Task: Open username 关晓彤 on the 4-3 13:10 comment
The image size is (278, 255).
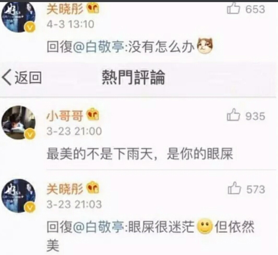Action: tap(65, 9)
